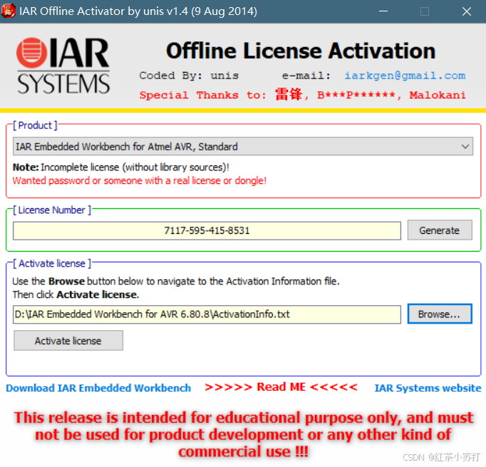
Task: Click the '[ Activate license ]' group label
Action: click(x=52, y=264)
